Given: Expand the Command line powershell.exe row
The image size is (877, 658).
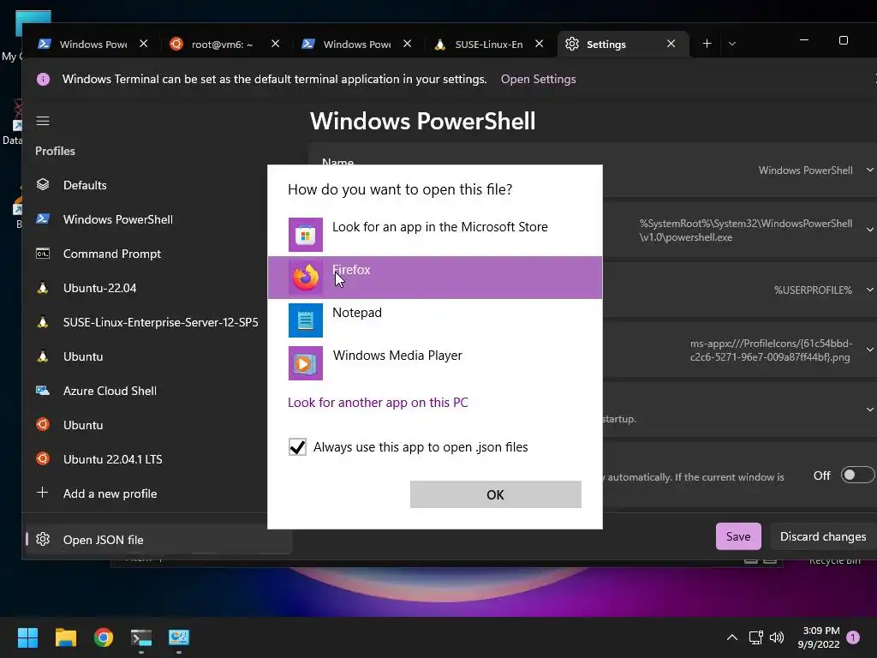Looking at the screenshot, I should pyautogui.click(x=870, y=230).
